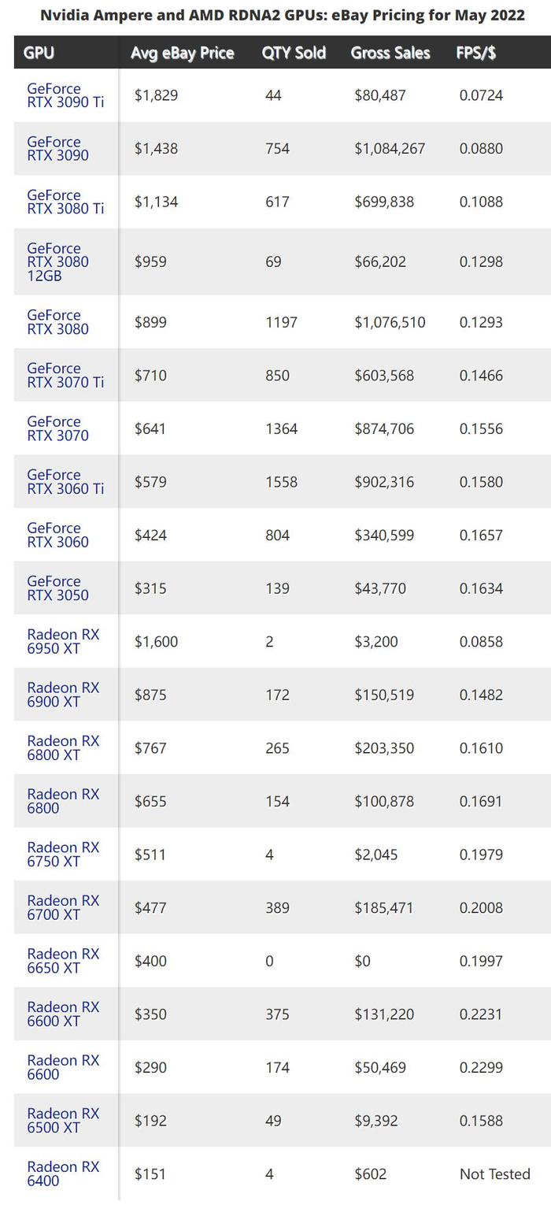Click the Gross Sales column header
The height and width of the screenshot is (1205, 551).
coord(390,53)
